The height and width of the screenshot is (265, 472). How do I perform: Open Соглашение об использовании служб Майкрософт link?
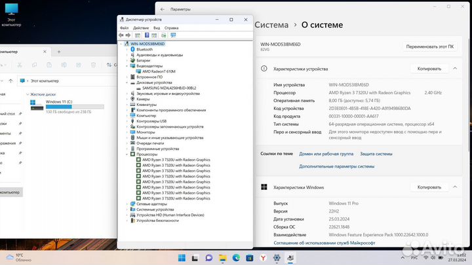324,243
